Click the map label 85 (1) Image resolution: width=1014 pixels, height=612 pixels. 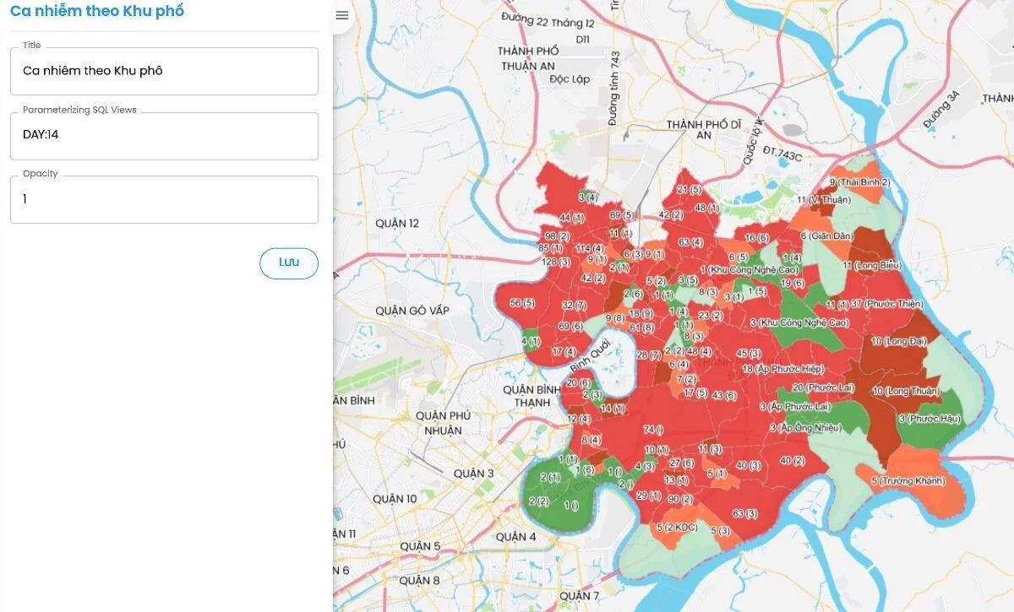click(x=550, y=248)
